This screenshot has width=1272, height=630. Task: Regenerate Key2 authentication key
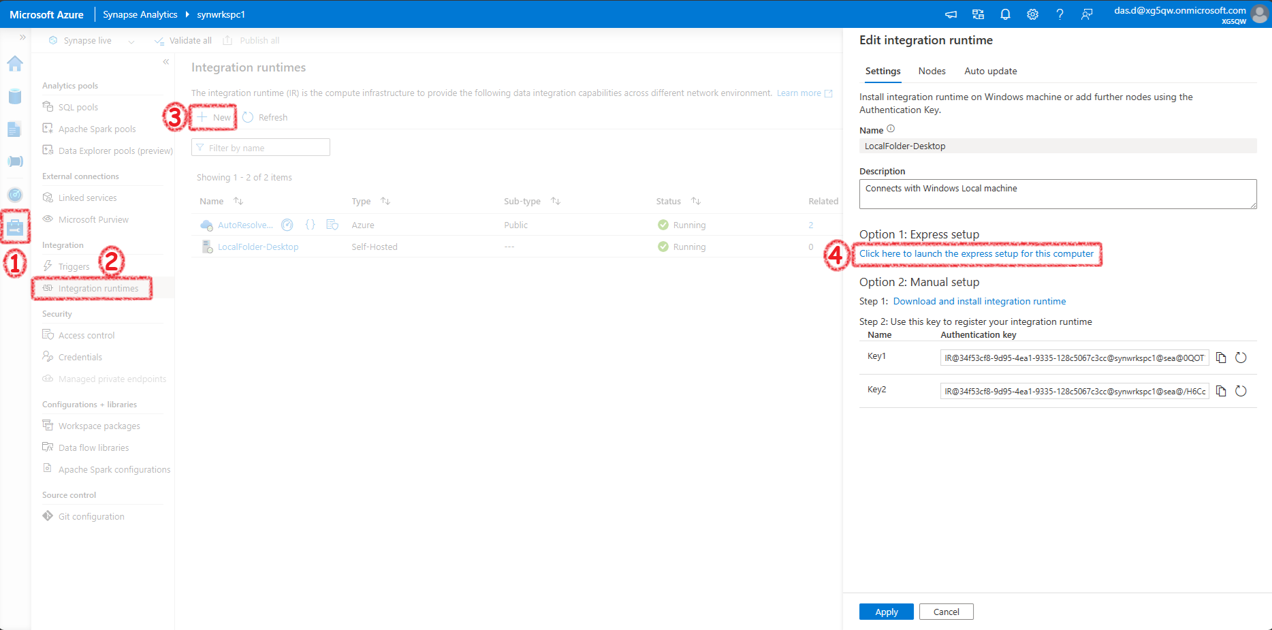tap(1241, 391)
